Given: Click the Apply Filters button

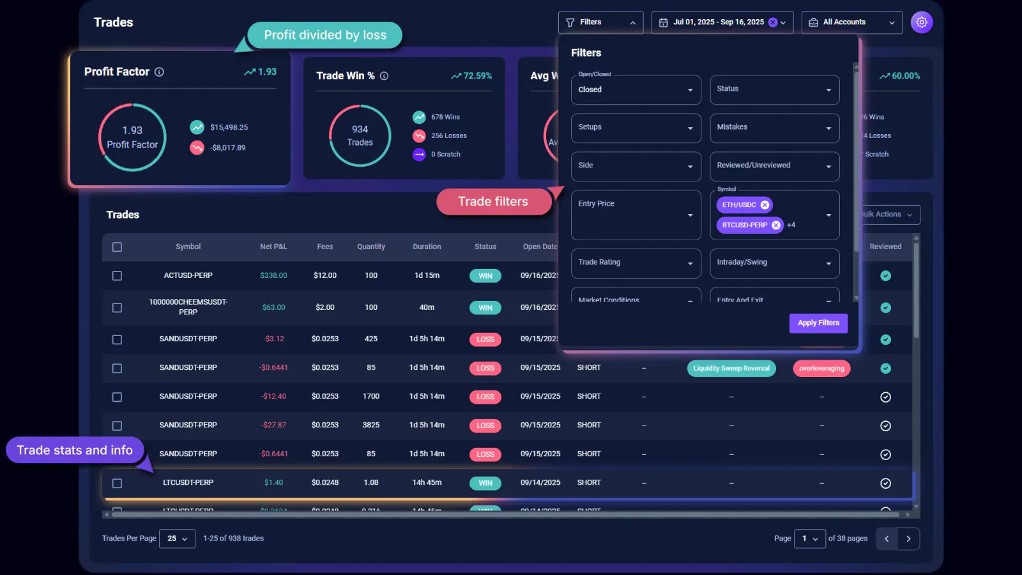Looking at the screenshot, I should 818,323.
